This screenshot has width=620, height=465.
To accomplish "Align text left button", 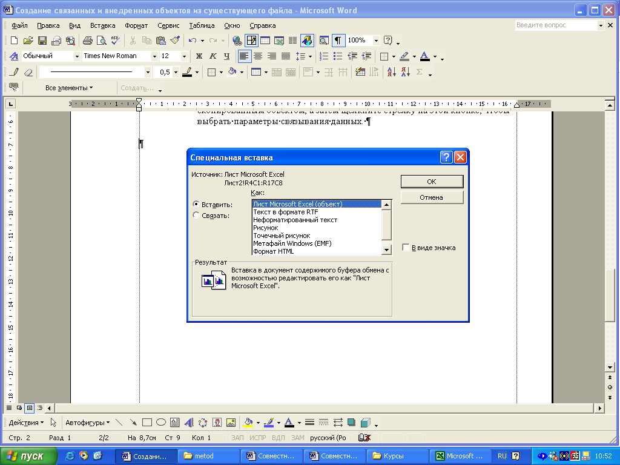I will [x=245, y=56].
